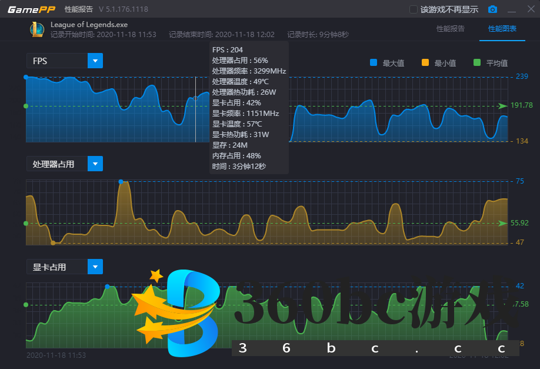Screen dimensions: 540x369
Task: Click the orange minimum point on CPU usage chart
Action: [53, 242]
